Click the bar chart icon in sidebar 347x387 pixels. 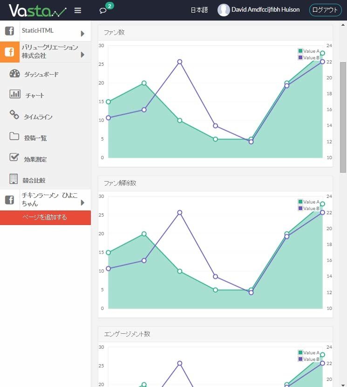pyautogui.click(x=14, y=94)
